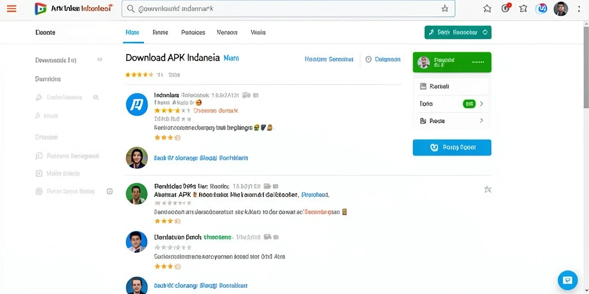Click the avatar on green profile card
This screenshot has height=294, width=589.
(x=424, y=62)
